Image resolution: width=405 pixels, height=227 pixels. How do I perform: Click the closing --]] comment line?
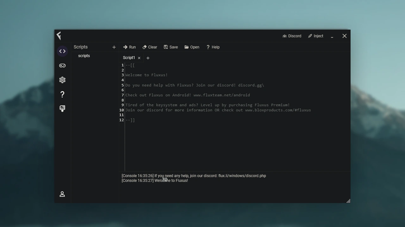pos(130,120)
